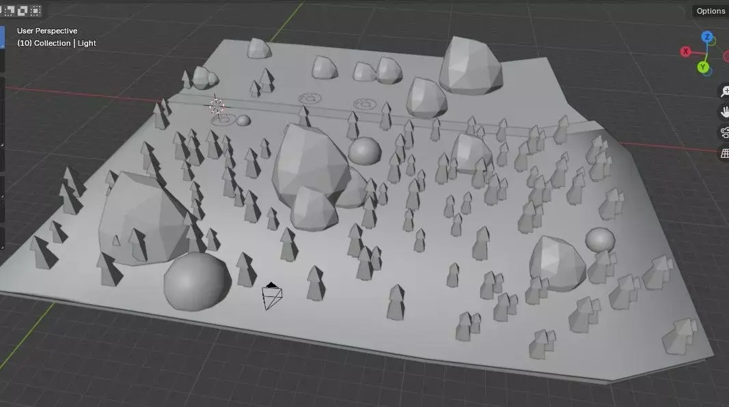Click the zoom magnifier viewport button
This screenshot has width=729, height=407.
tap(724, 91)
